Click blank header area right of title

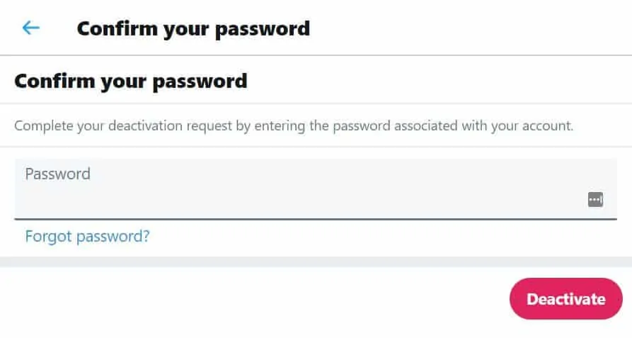click(467, 28)
